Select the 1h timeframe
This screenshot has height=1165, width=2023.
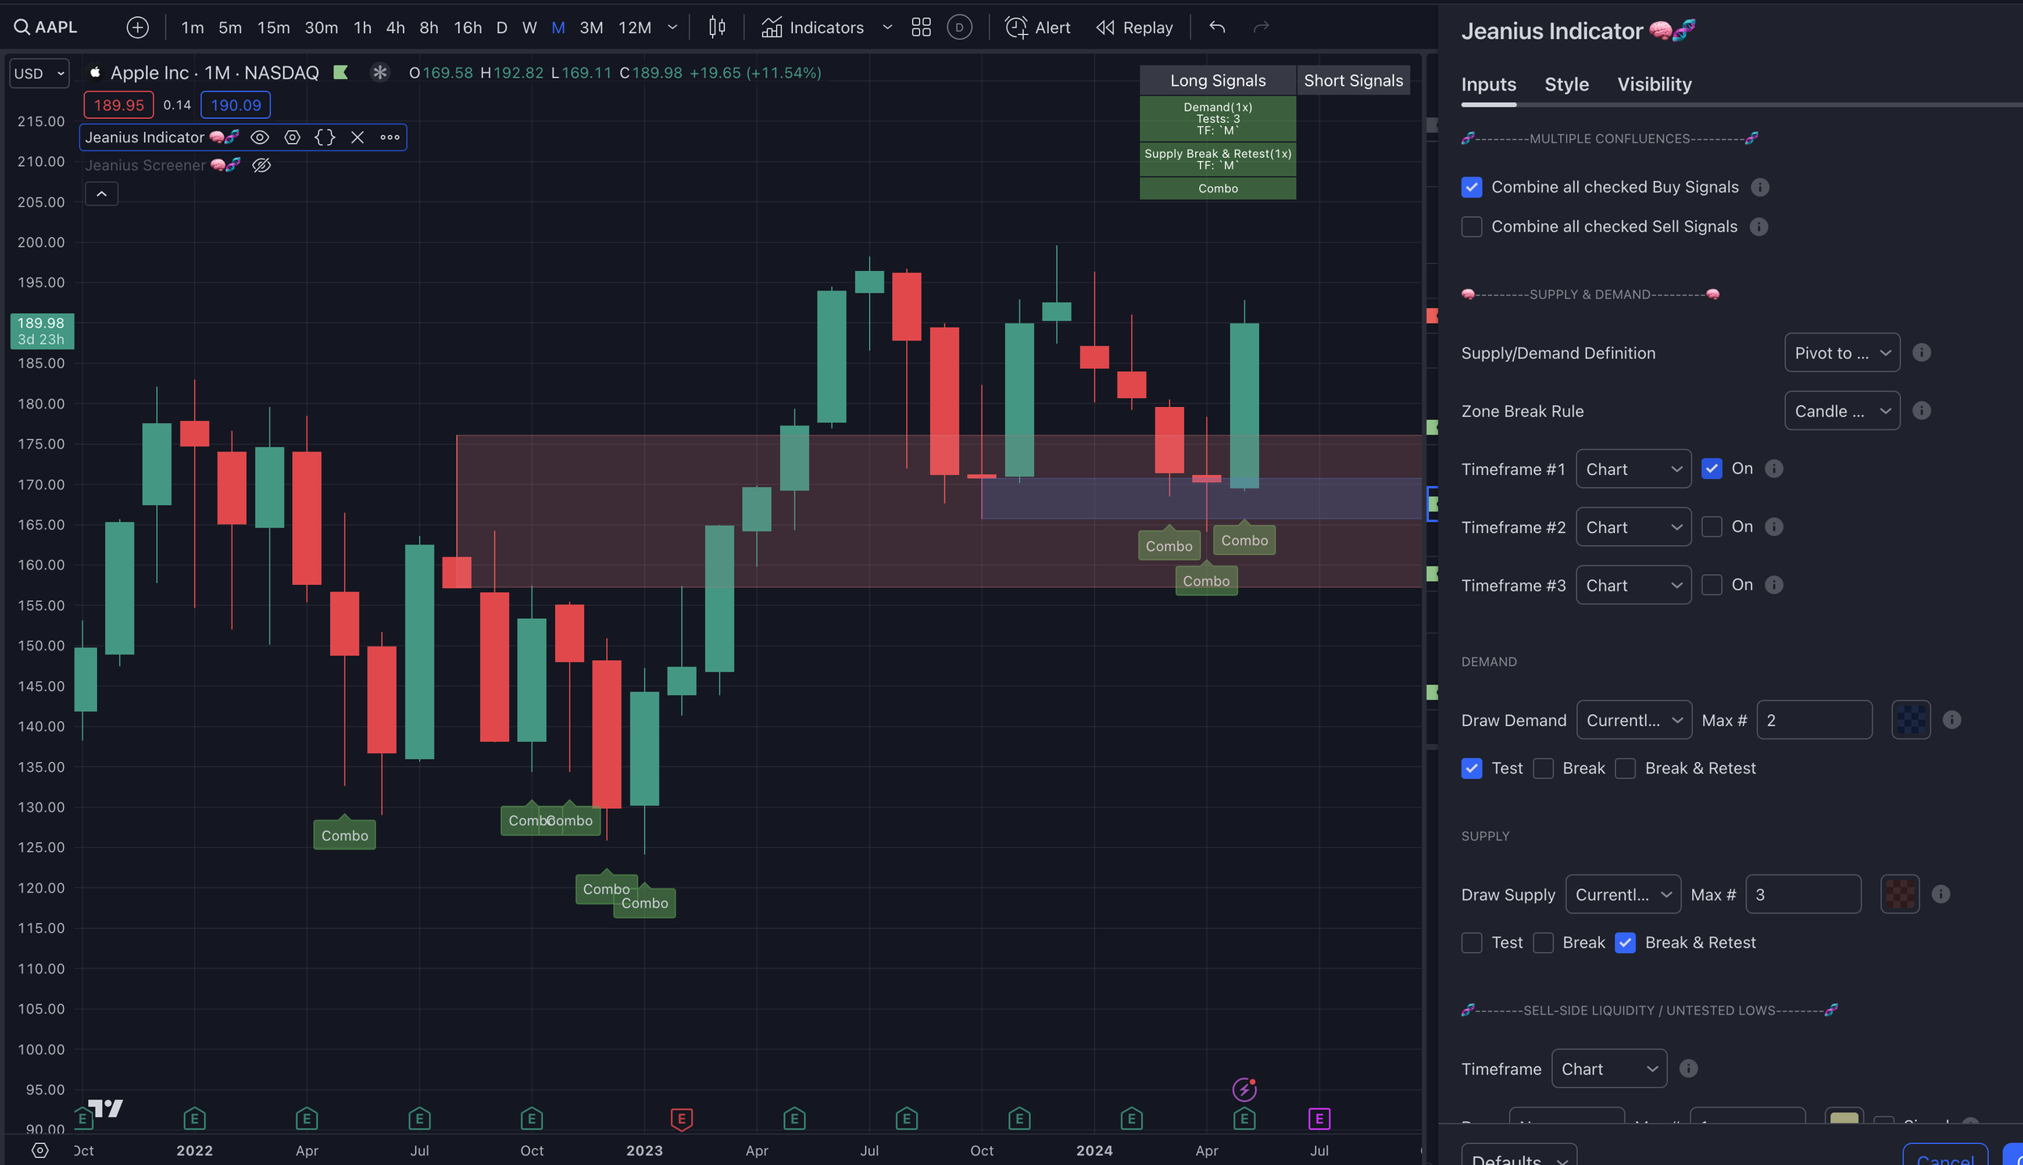363,28
